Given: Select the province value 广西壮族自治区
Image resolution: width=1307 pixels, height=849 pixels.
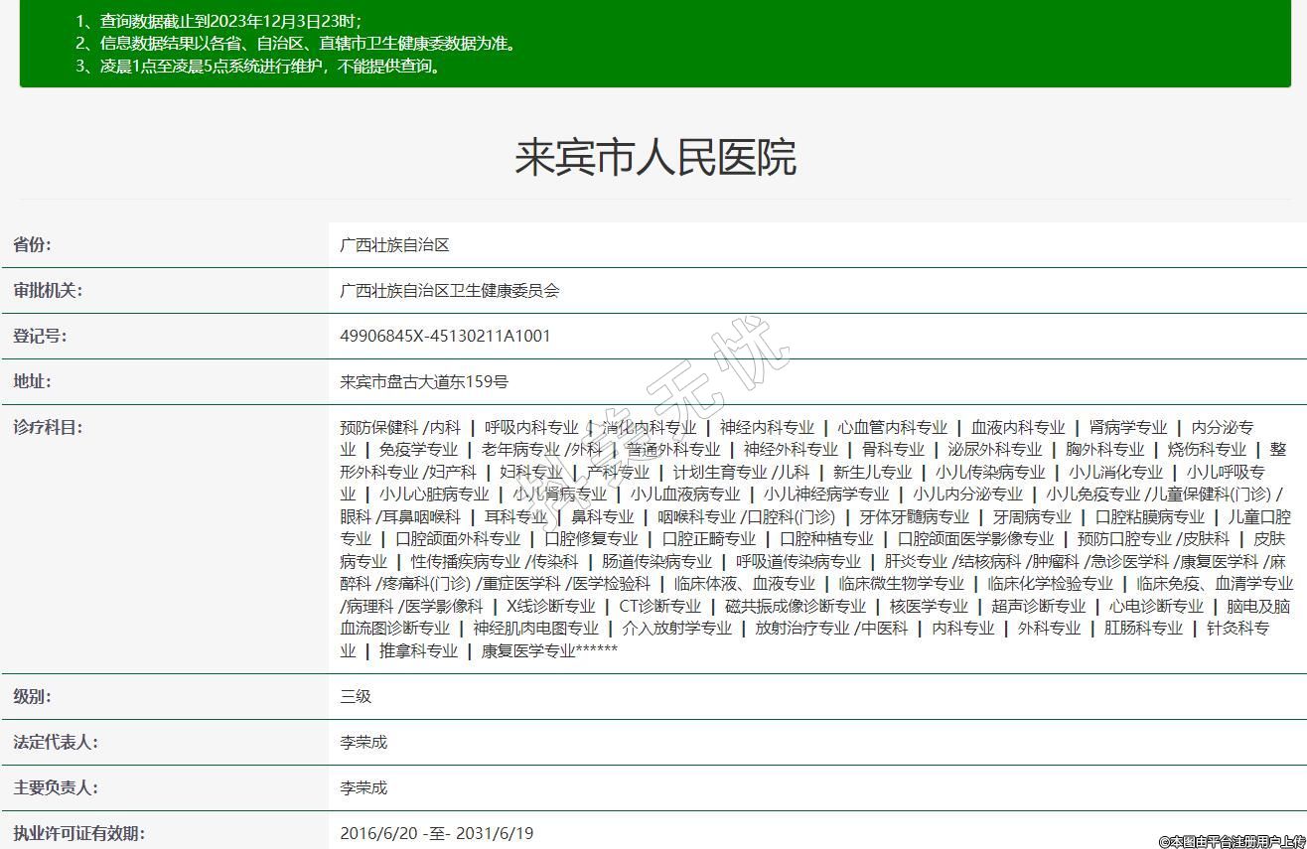Looking at the screenshot, I should 394,244.
